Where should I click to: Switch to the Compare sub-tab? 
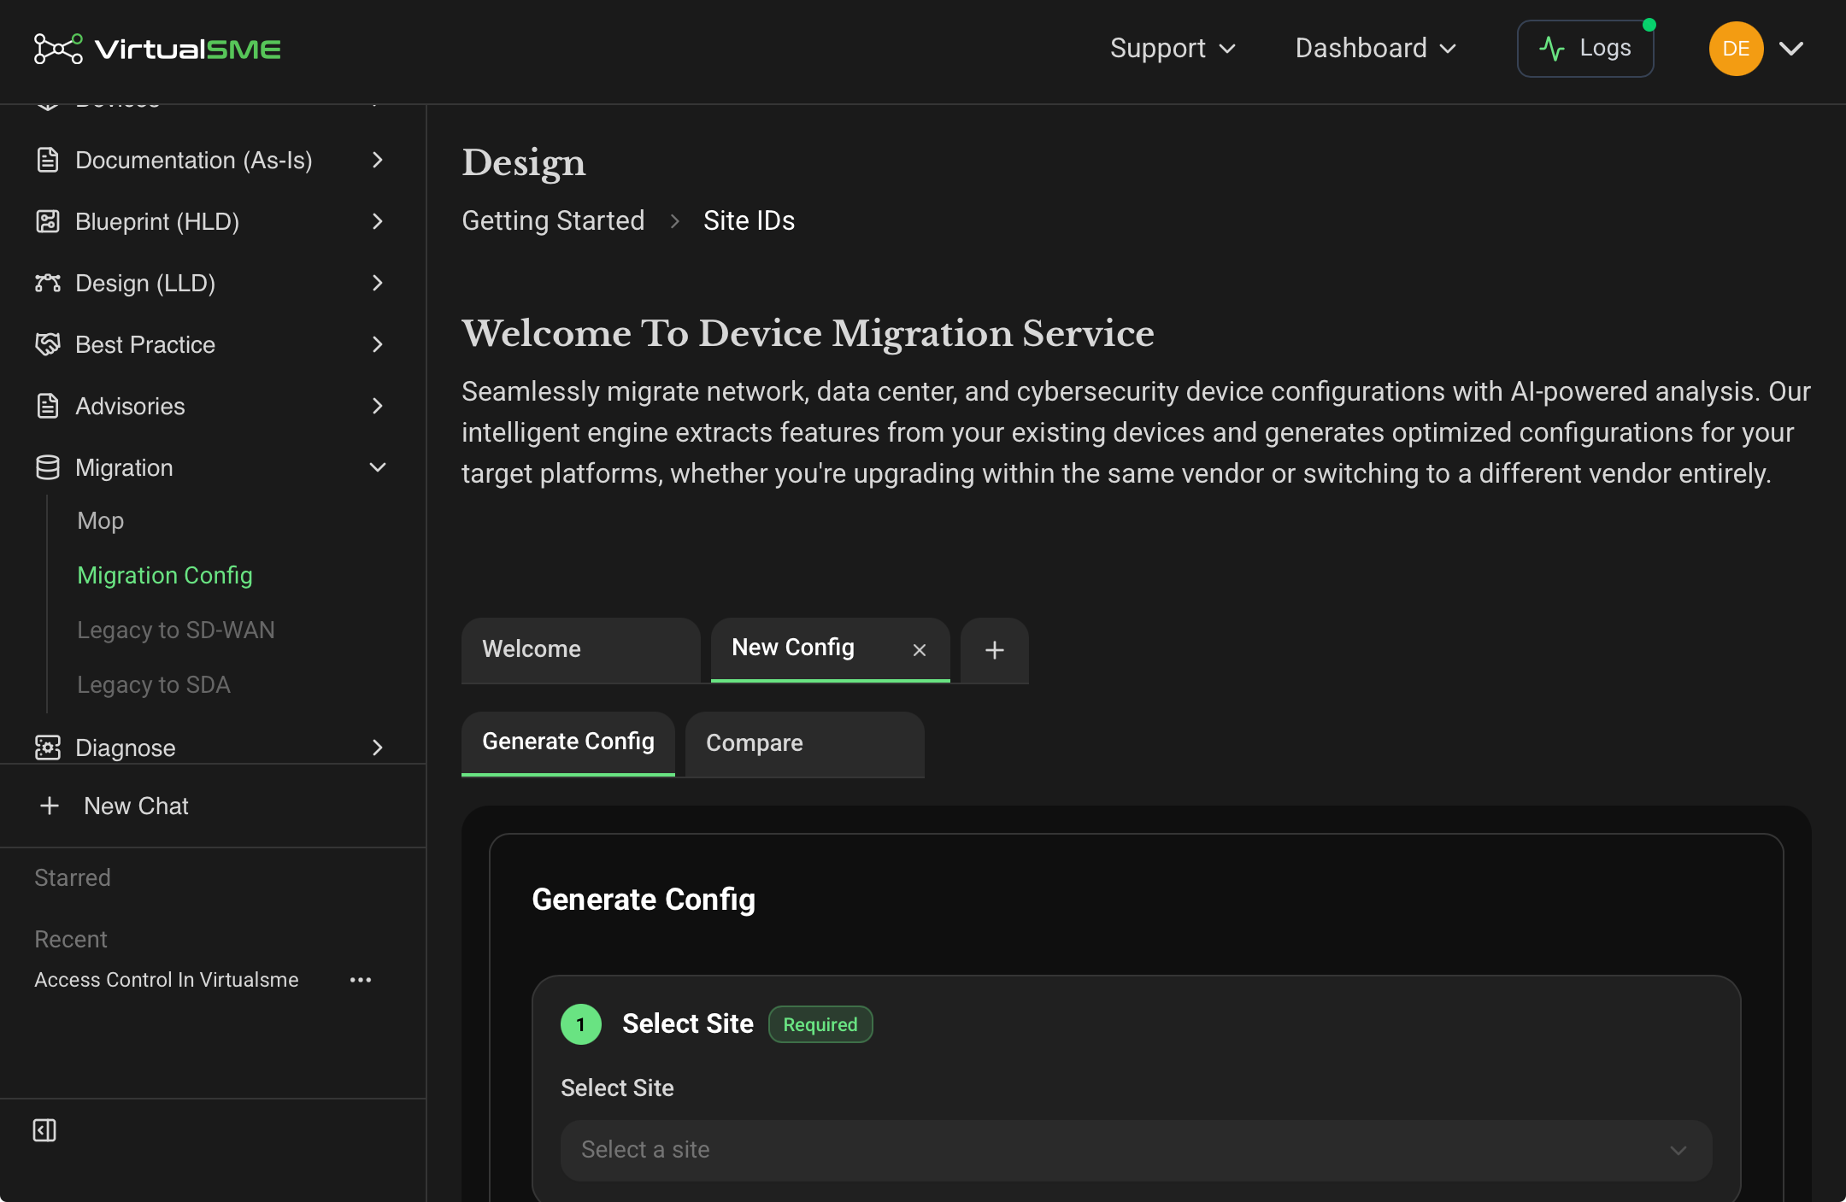pos(805,744)
